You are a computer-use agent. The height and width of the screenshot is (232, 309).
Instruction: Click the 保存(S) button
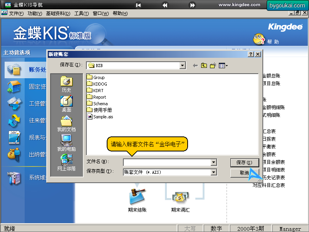[244, 163]
